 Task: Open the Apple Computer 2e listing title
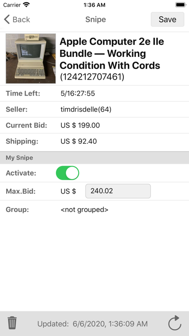tap(112, 54)
